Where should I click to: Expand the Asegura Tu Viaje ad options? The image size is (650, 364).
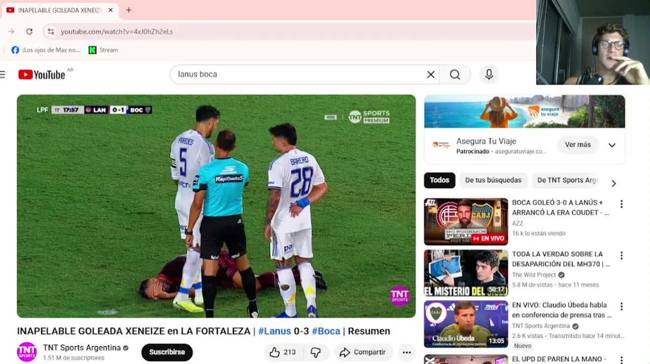click(x=612, y=145)
